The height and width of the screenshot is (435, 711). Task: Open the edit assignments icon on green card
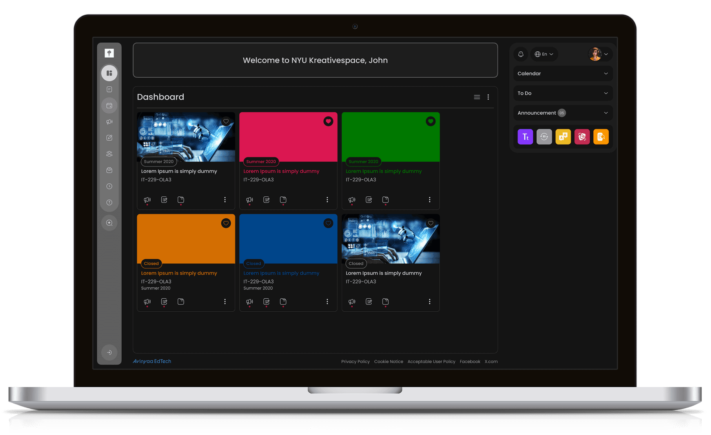click(x=369, y=200)
